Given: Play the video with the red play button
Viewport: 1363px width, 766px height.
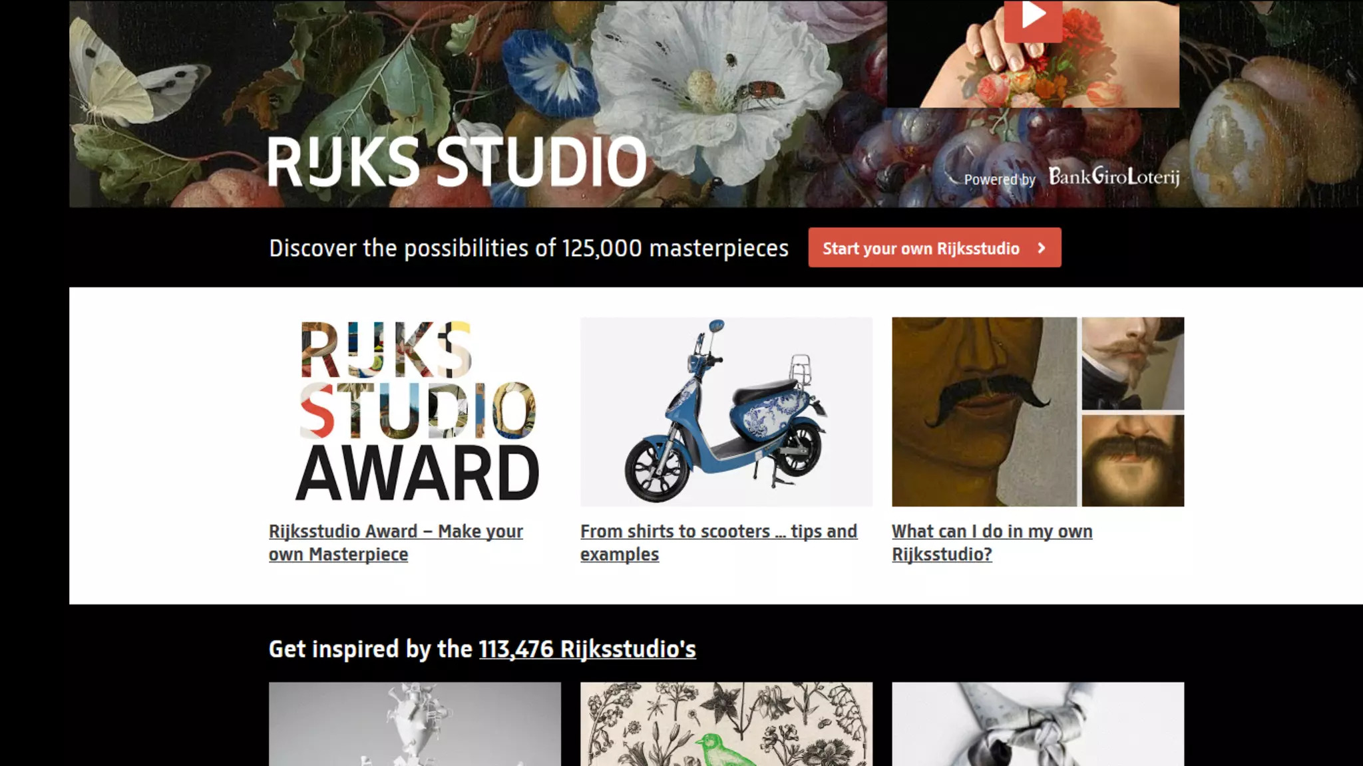Looking at the screenshot, I should coord(1033,19).
